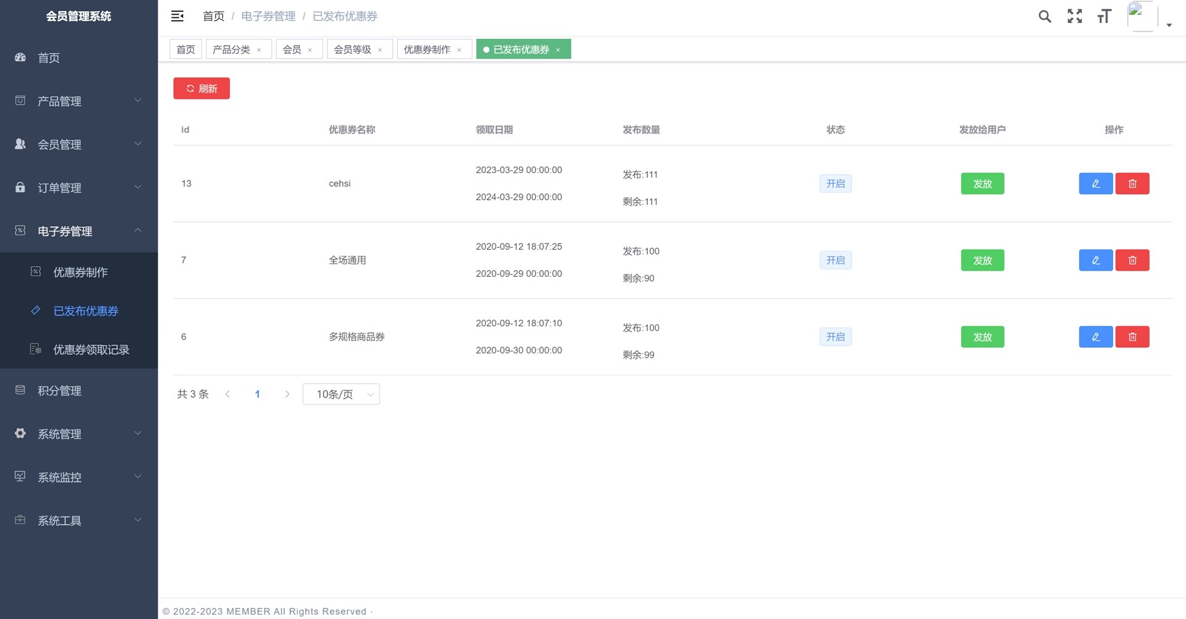Toggle 开启 status for 多规格商品券
Viewport: 1186px width, 619px height.
835,337
